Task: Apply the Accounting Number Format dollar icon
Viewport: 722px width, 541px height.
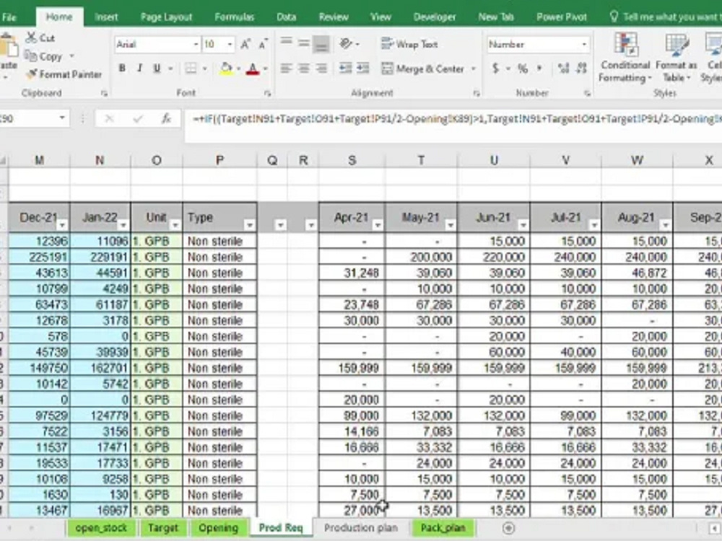Action: click(495, 69)
